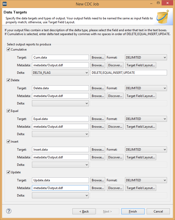Cancel the New CDC Job wizard
The height and width of the screenshot is (220, 175).
pyautogui.click(x=158, y=211)
